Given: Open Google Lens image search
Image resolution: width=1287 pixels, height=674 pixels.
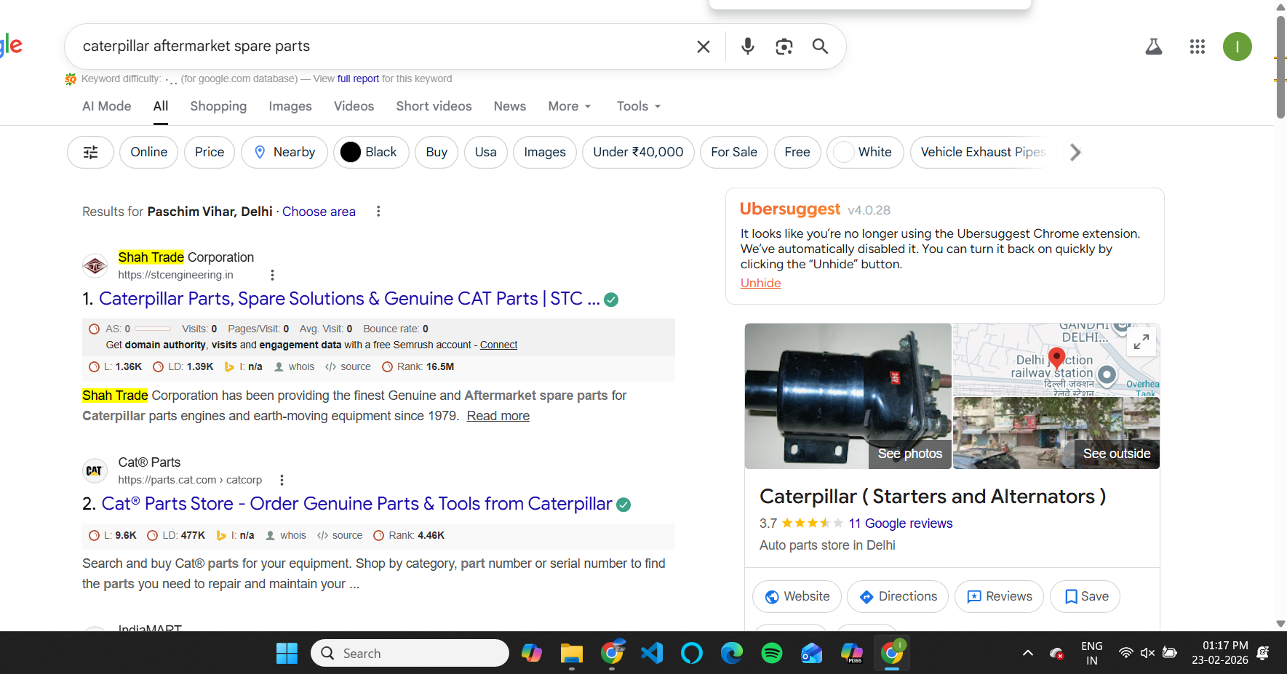Looking at the screenshot, I should coord(784,47).
